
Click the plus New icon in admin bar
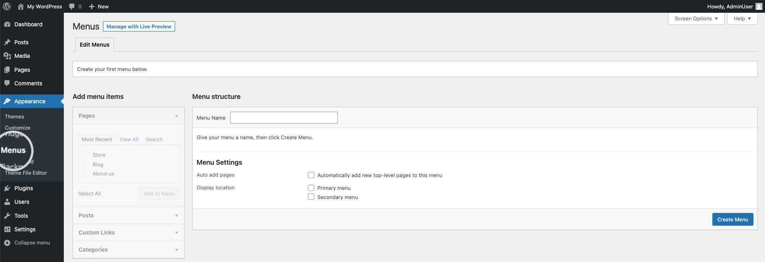[92, 7]
